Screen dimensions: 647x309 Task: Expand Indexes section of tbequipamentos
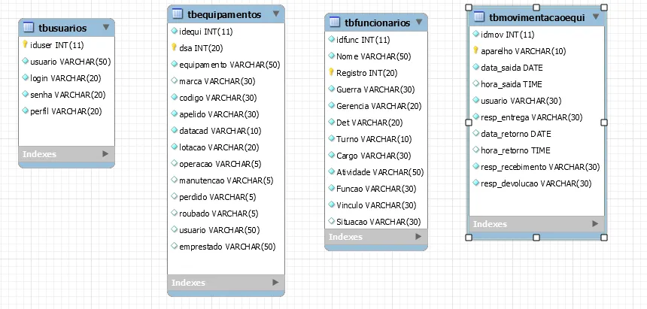point(275,283)
